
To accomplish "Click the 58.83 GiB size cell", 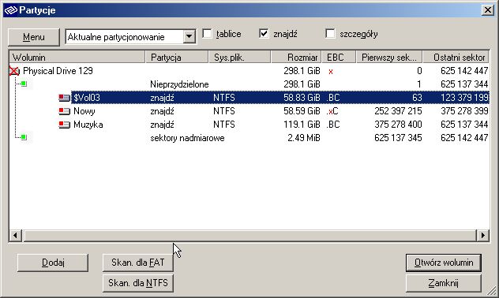I will click(x=302, y=98).
